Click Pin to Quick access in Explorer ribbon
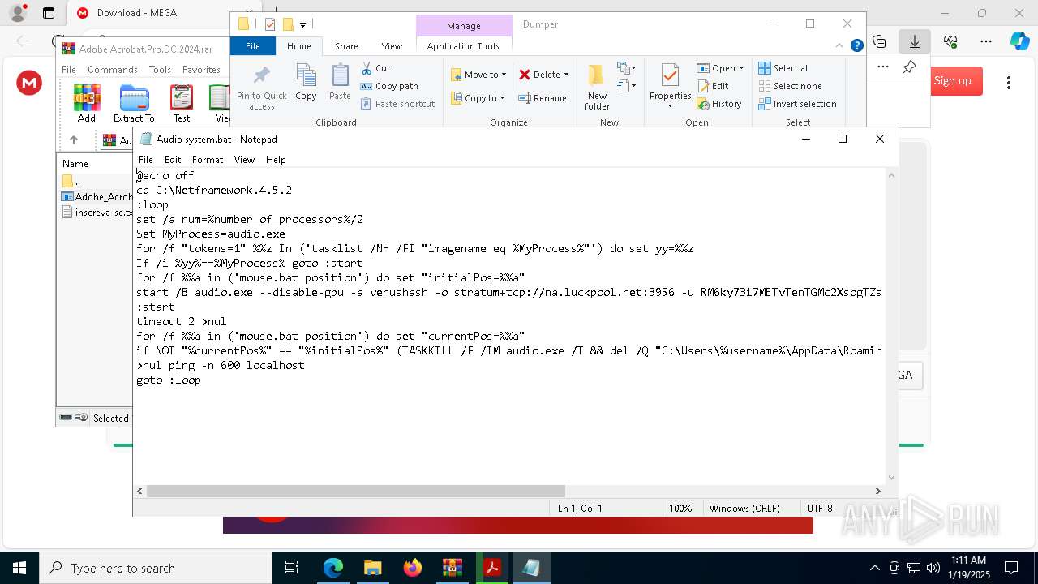 [261, 88]
